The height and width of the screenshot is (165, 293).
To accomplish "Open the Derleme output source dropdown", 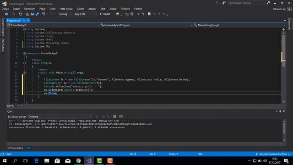I will coord(60,116).
